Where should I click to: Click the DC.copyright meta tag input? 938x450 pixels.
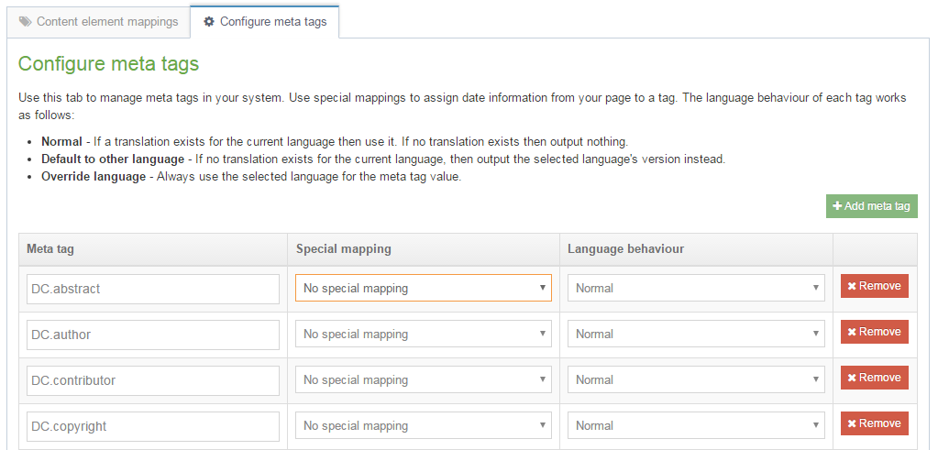click(152, 426)
